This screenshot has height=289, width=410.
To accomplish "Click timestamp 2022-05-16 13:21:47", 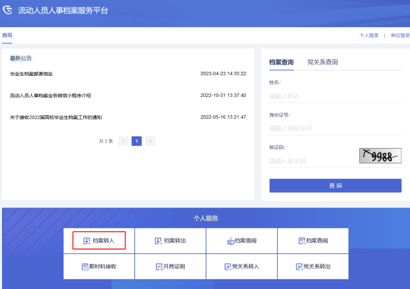I will coord(223,117).
